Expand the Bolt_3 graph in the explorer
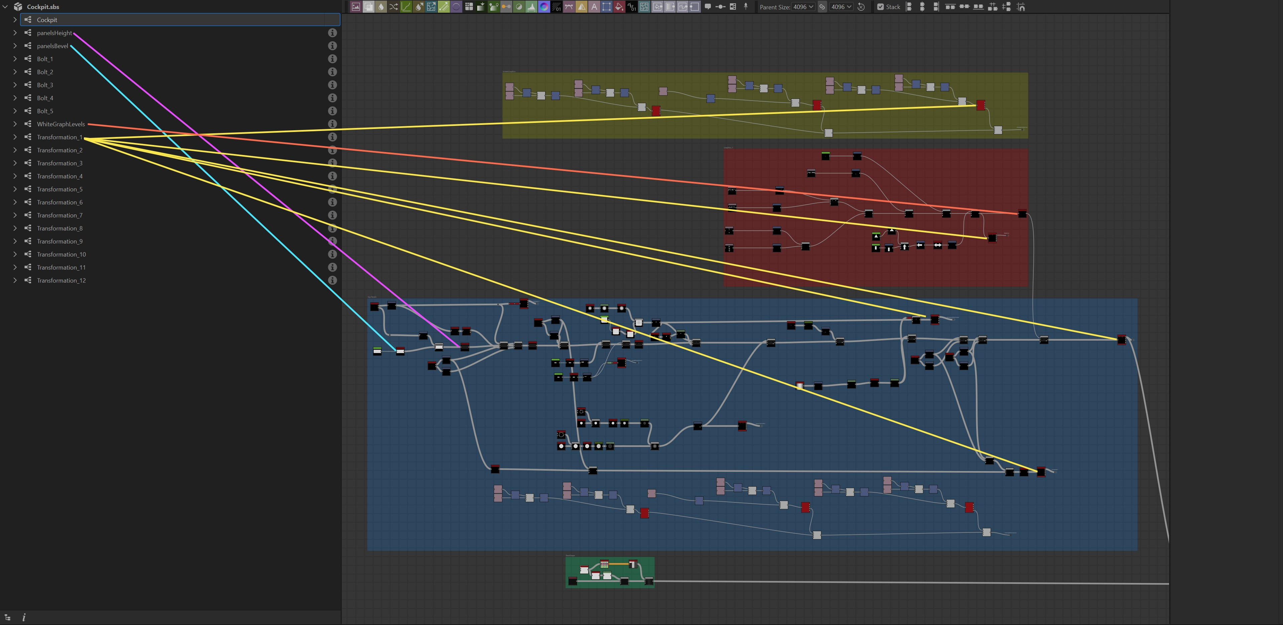The width and height of the screenshot is (1283, 625). pyautogui.click(x=14, y=85)
